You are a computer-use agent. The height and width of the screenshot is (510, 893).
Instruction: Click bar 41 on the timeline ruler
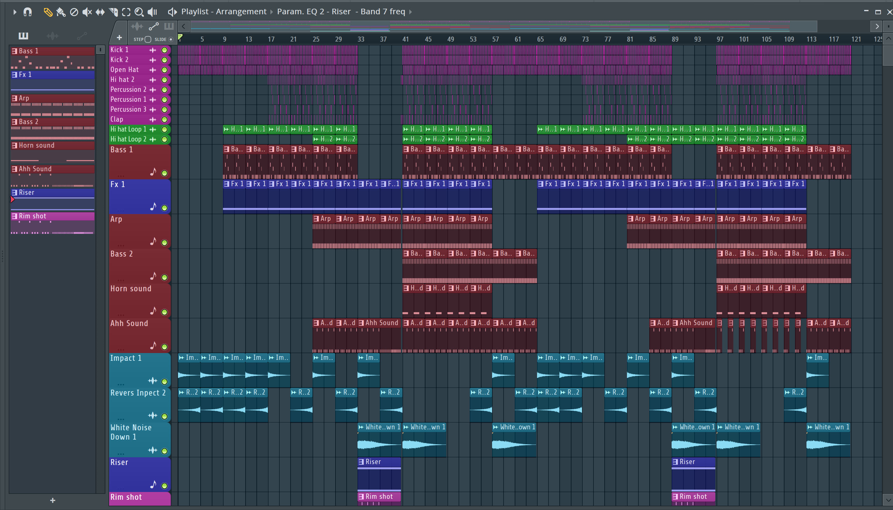click(x=405, y=39)
